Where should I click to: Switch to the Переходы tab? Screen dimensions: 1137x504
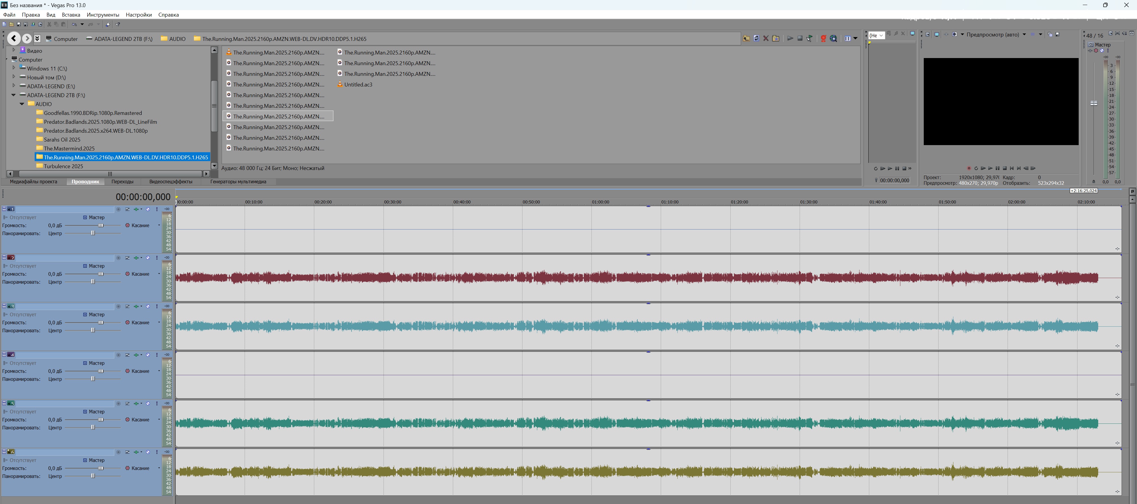pos(122,182)
